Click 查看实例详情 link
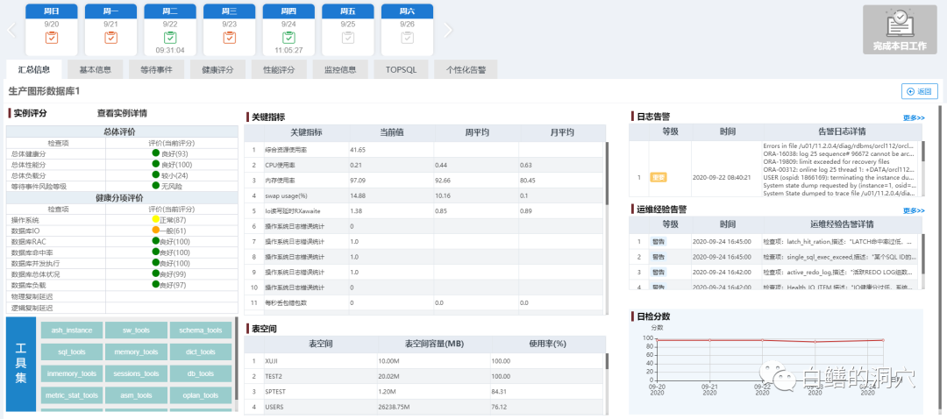947x419 pixels. (x=122, y=113)
